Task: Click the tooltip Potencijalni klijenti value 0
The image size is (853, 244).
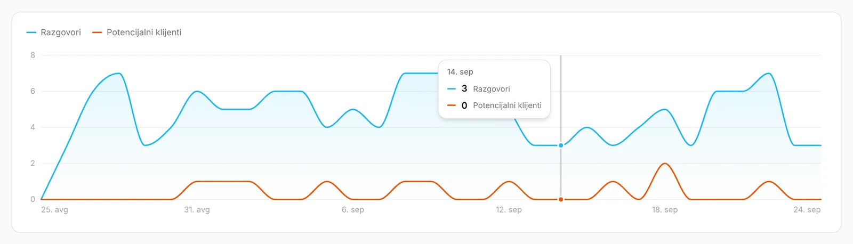Action: pos(464,105)
